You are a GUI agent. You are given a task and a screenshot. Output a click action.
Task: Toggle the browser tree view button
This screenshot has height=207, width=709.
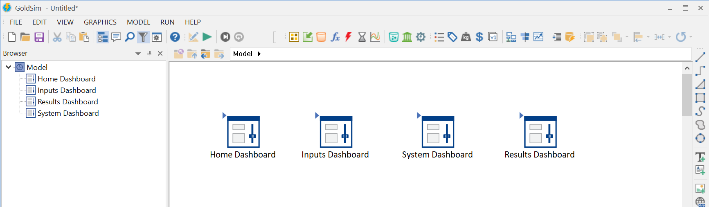tap(103, 37)
